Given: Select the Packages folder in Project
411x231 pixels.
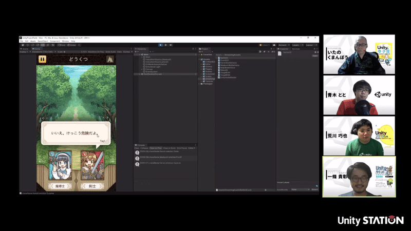Looking at the screenshot, I should [208, 84].
